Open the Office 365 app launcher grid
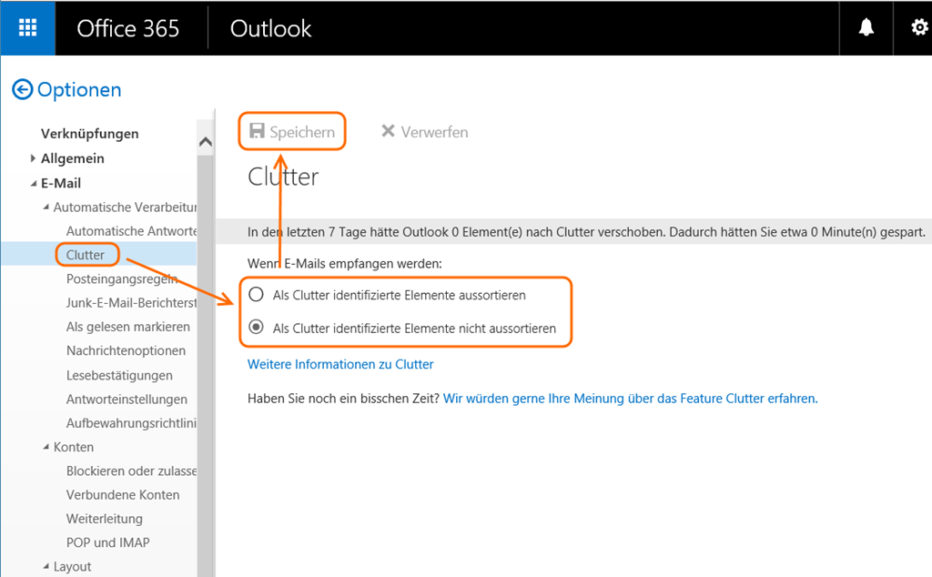Screen dimensions: 932x577 (27, 28)
